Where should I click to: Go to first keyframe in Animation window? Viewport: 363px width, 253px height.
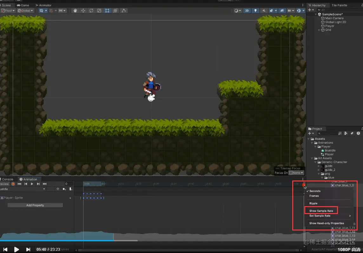19,184
